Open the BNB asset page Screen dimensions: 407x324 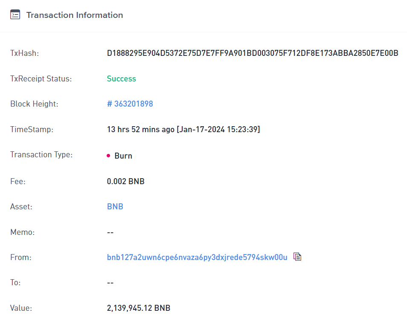[x=115, y=206]
